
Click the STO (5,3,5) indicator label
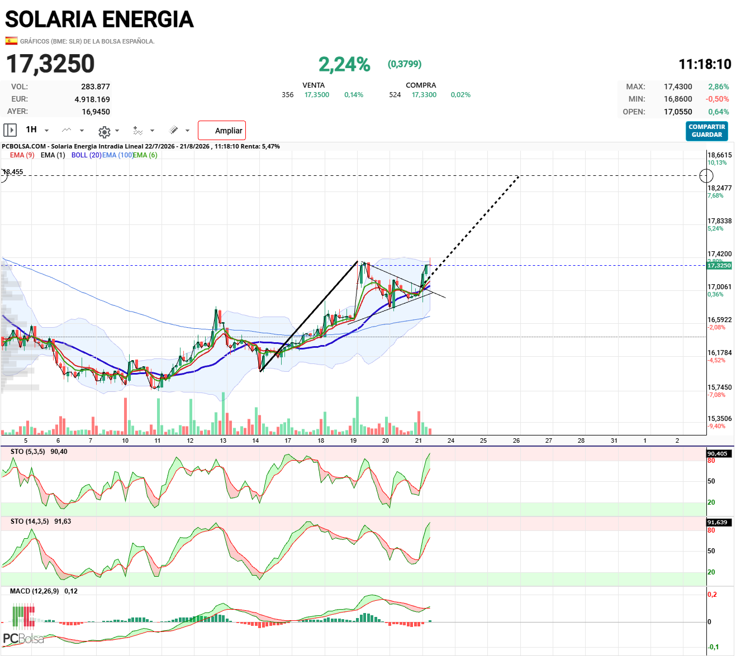28,452
